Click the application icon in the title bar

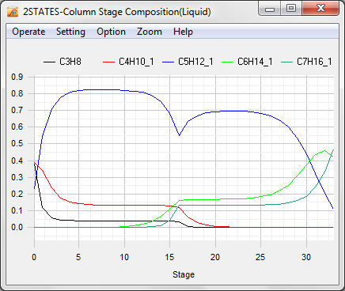tap(13, 12)
